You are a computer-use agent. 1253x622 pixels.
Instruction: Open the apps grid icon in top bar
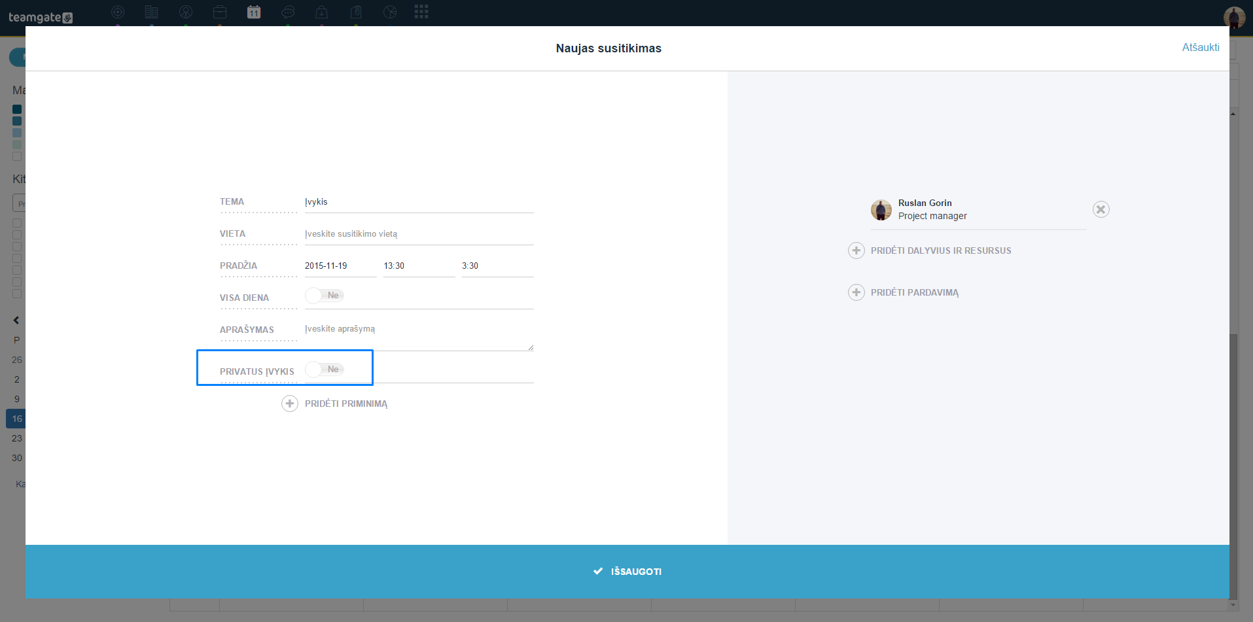(421, 11)
